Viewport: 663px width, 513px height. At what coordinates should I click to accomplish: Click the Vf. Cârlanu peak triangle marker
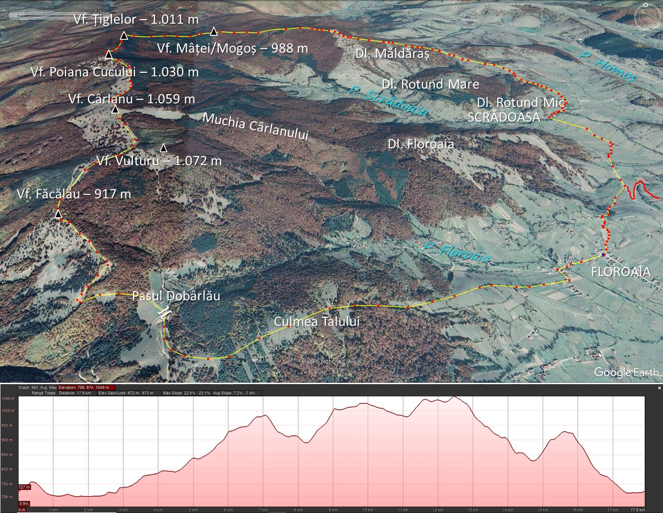pos(116,109)
